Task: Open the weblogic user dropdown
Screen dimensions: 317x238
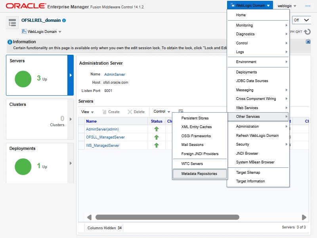Action: [x=287, y=6]
